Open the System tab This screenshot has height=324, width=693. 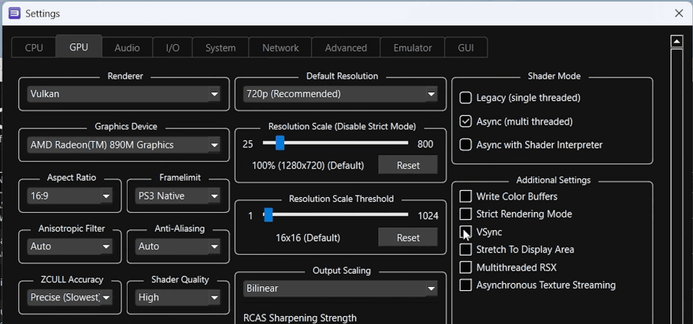click(220, 48)
